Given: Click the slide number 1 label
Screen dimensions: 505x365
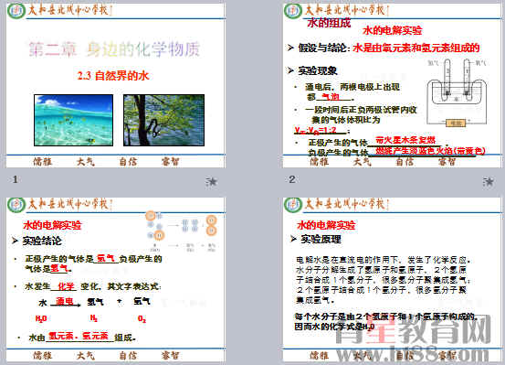Looking at the screenshot, I should tap(16, 179).
